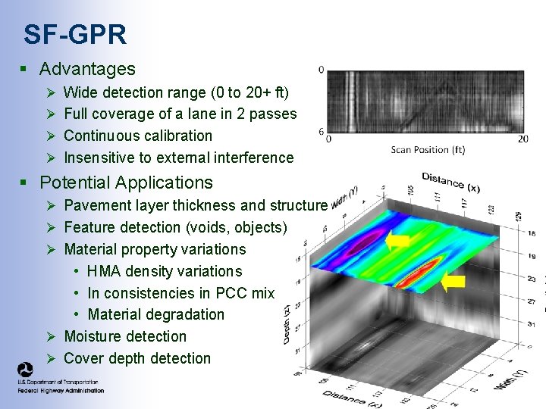Select the 'Continuous calibration' bullet
Image resolution: width=546 pixels, height=409 pixels.
coord(138,136)
